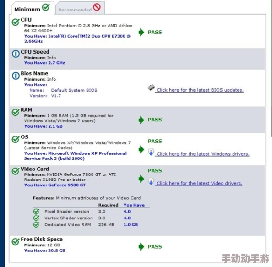Click the Vertex Shader version checkmark

click(36, 218)
